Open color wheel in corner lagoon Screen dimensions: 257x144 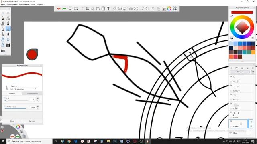tap(18, 127)
